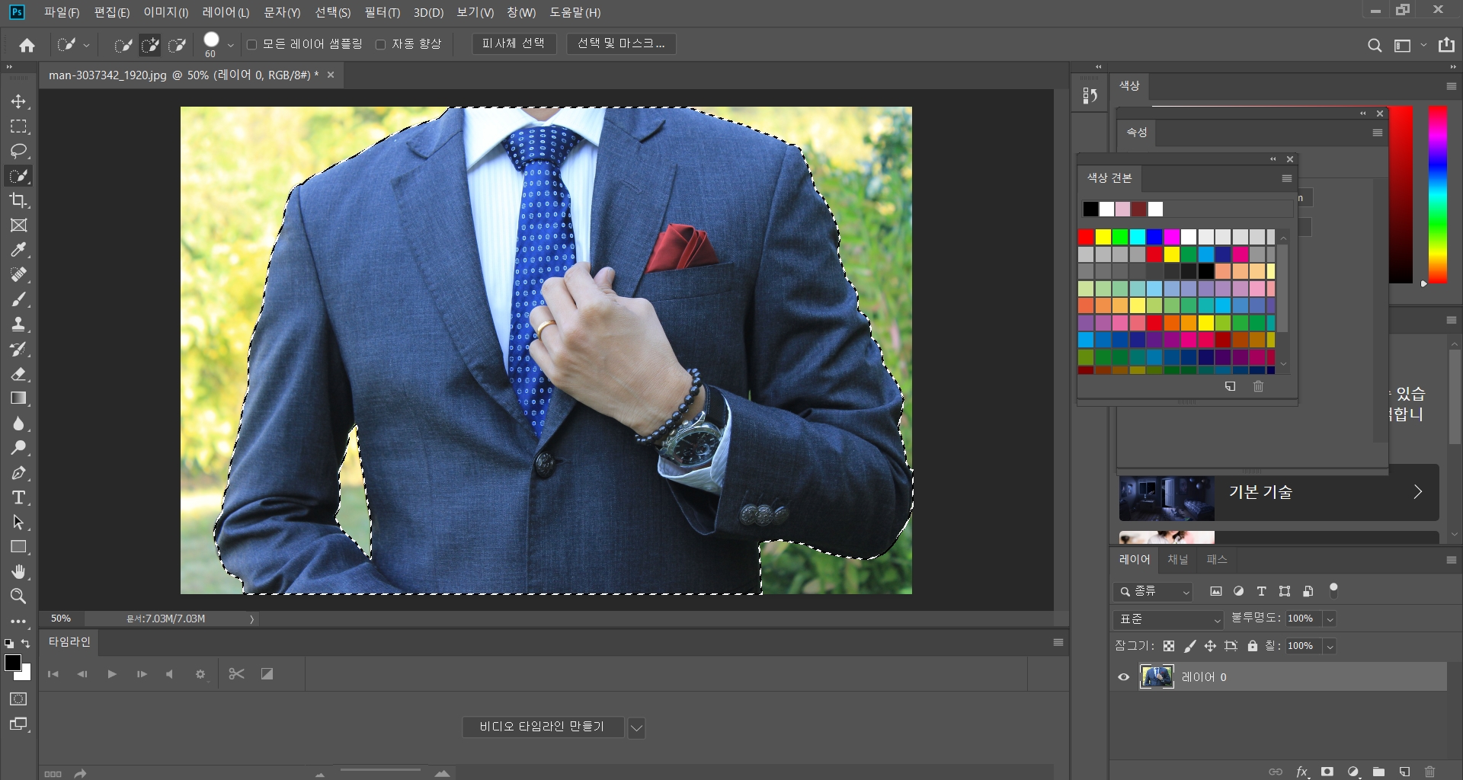Open the 불투명도 opacity dropdown arrow

click(1330, 619)
